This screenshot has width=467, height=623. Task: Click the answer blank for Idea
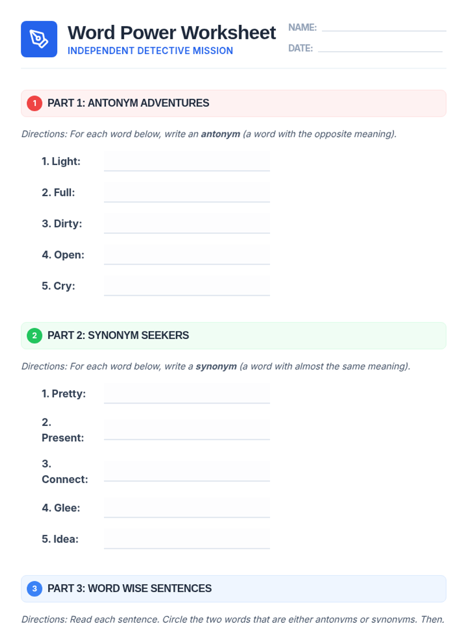point(187,539)
